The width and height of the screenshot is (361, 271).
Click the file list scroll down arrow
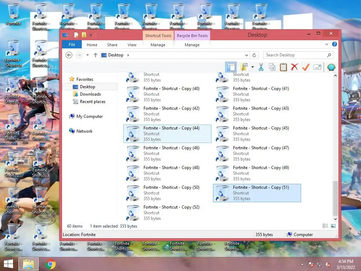point(336,219)
